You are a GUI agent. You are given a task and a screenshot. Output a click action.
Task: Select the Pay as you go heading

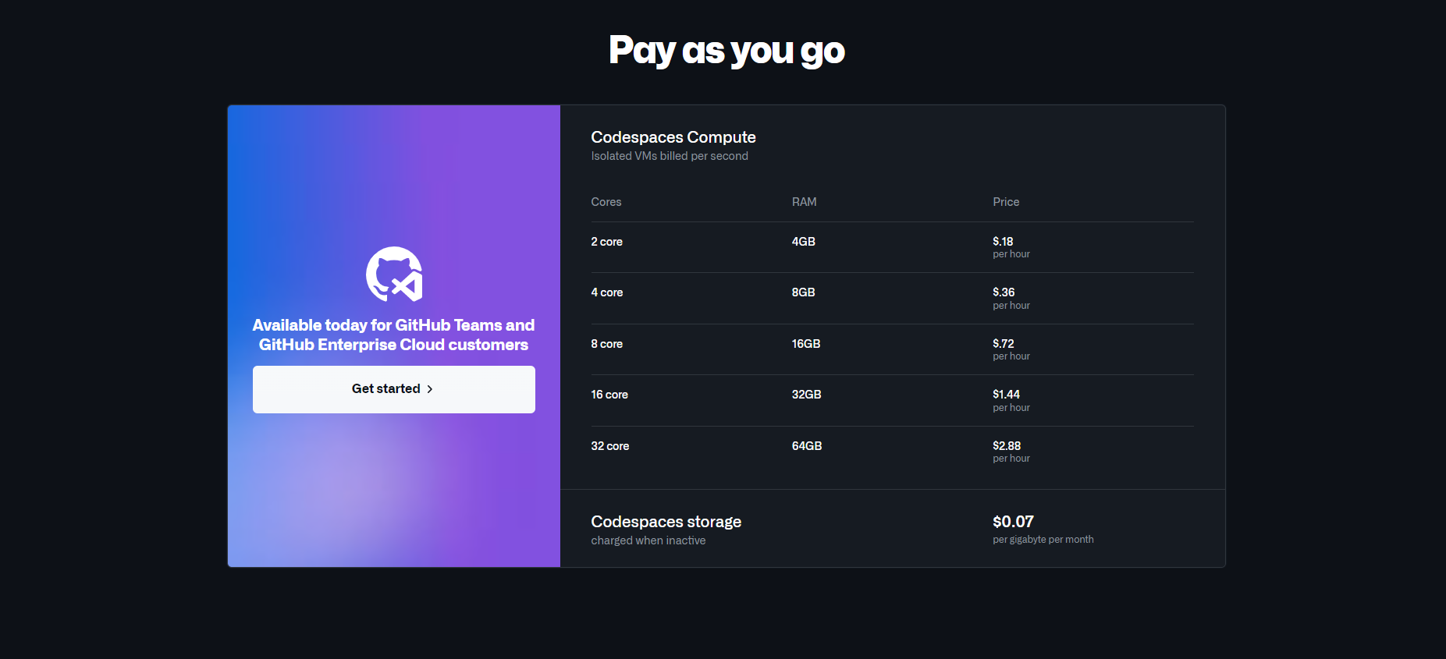pyautogui.click(x=727, y=51)
